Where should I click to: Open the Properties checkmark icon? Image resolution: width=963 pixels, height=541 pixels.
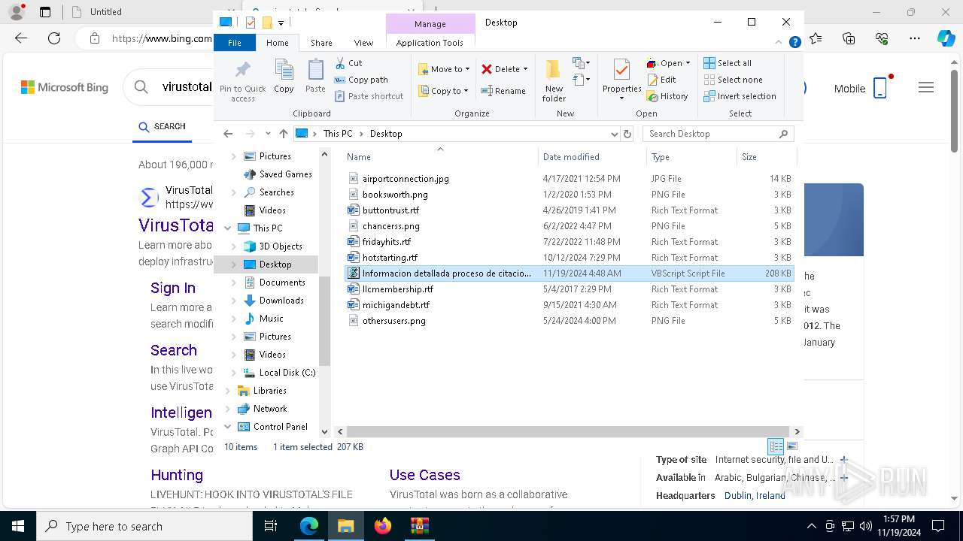(x=621, y=71)
